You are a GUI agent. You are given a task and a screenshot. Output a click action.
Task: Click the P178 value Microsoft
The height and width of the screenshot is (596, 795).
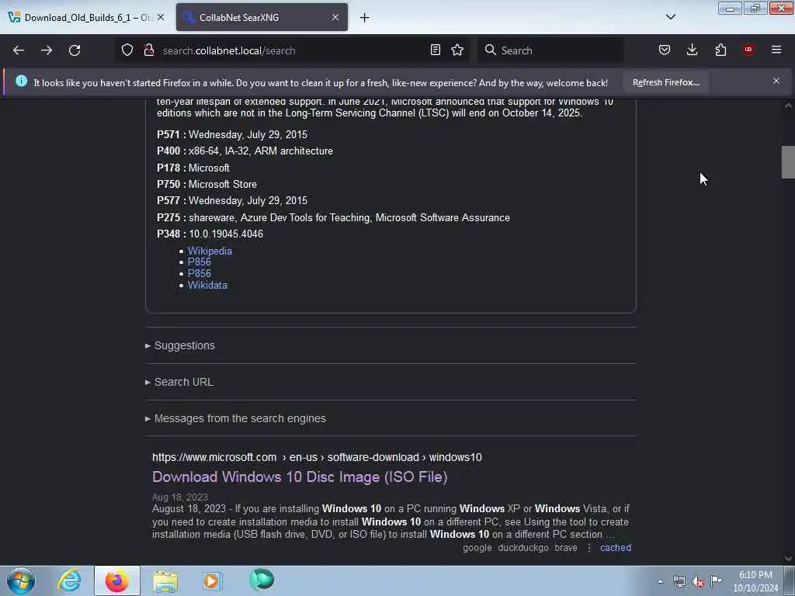pos(209,168)
